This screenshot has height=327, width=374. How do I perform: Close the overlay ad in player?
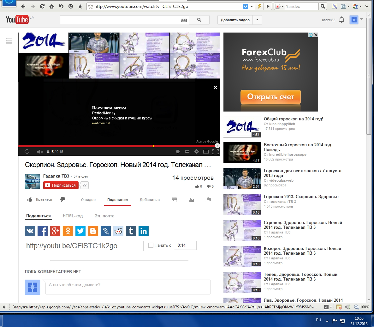215,88
